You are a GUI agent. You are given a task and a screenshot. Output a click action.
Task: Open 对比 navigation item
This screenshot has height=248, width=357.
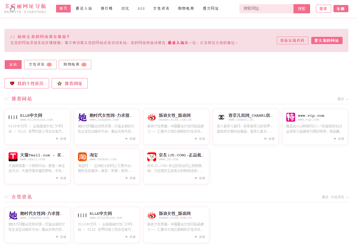(125, 9)
